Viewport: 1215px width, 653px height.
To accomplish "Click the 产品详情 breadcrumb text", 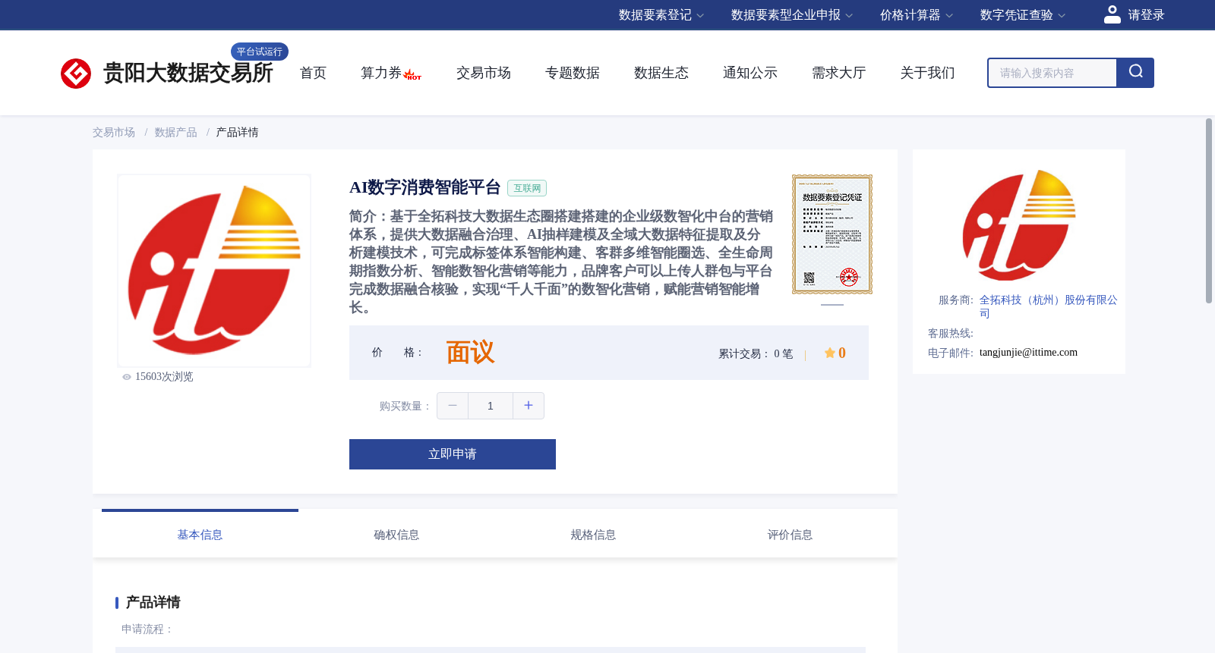I will (238, 133).
